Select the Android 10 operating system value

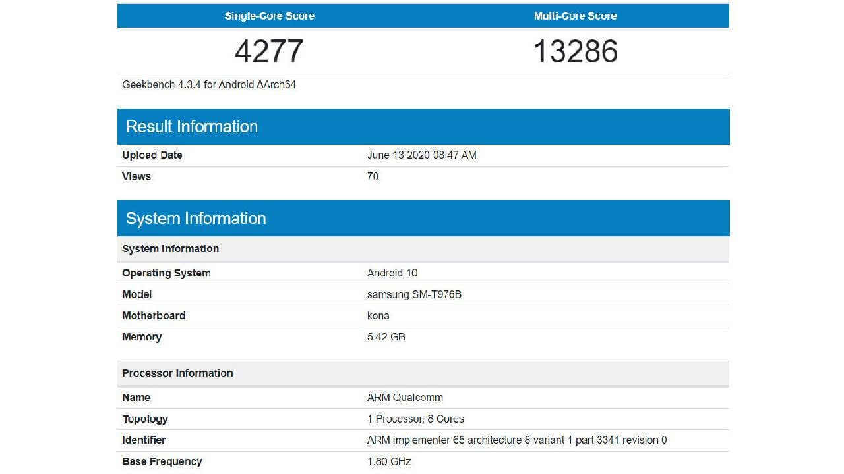tap(392, 273)
